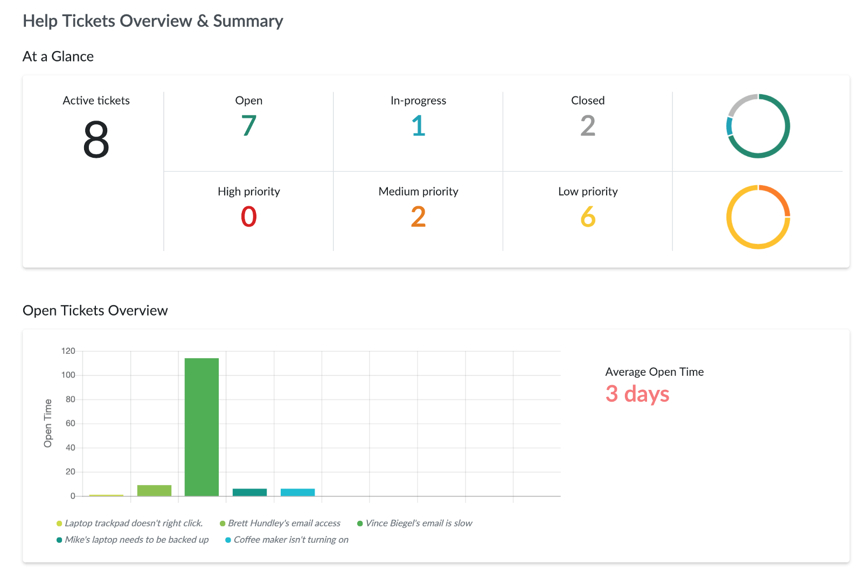This screenshot has height=567, width=862.
Task: Click the Closed tickets number 2
Action: coord(588,126)
